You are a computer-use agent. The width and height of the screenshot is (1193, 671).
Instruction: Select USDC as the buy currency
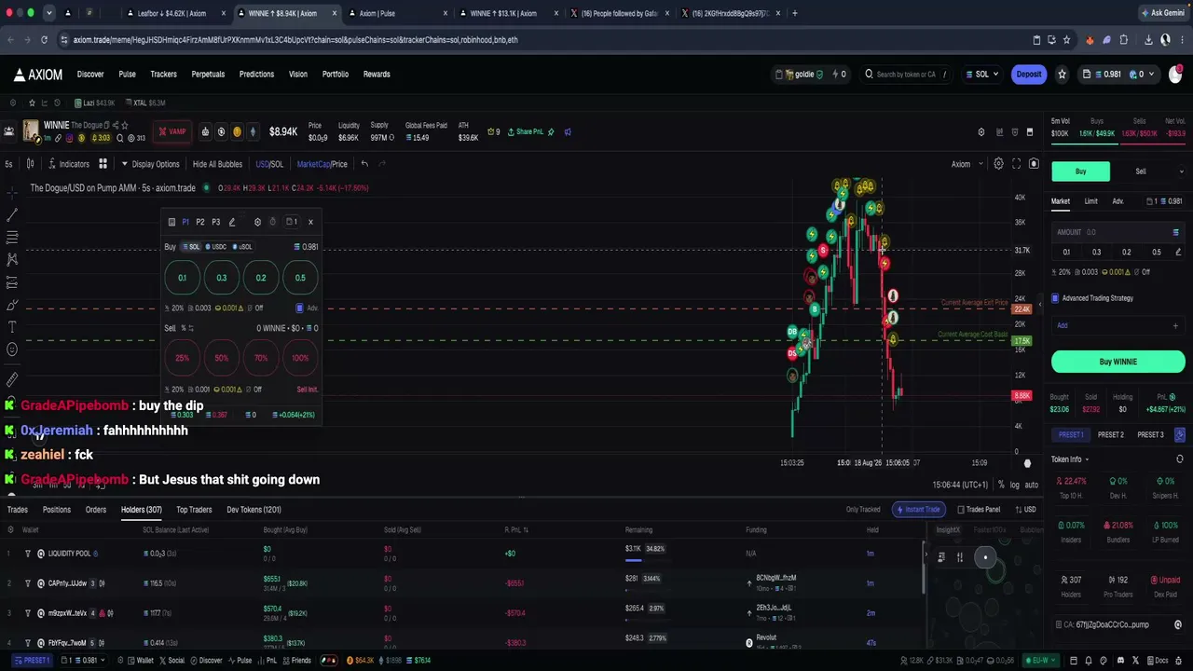[x=216, y=247]
